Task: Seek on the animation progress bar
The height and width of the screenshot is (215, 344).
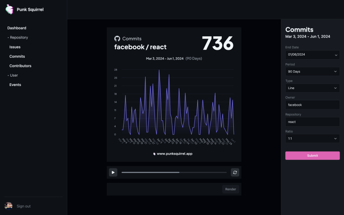Action: tap(174, 172)
